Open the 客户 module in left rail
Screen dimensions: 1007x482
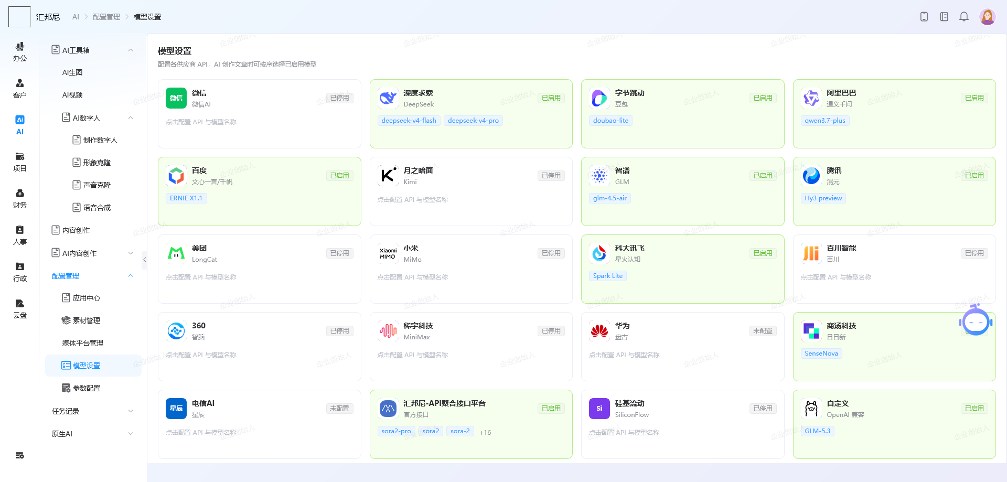[x=20, y=89]
